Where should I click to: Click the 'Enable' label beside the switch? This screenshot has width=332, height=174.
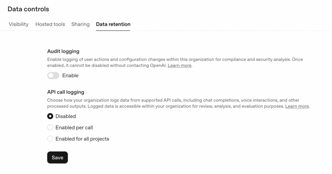[x=70, y=75]
